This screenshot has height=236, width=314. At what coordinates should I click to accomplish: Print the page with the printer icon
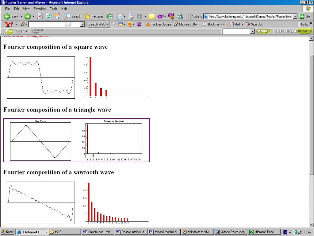click(131, 17)
